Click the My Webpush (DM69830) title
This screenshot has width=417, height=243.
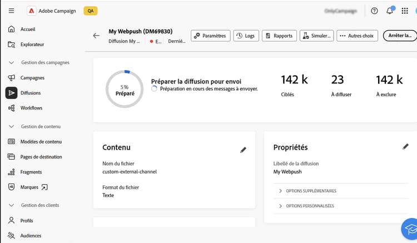(141, 31)
